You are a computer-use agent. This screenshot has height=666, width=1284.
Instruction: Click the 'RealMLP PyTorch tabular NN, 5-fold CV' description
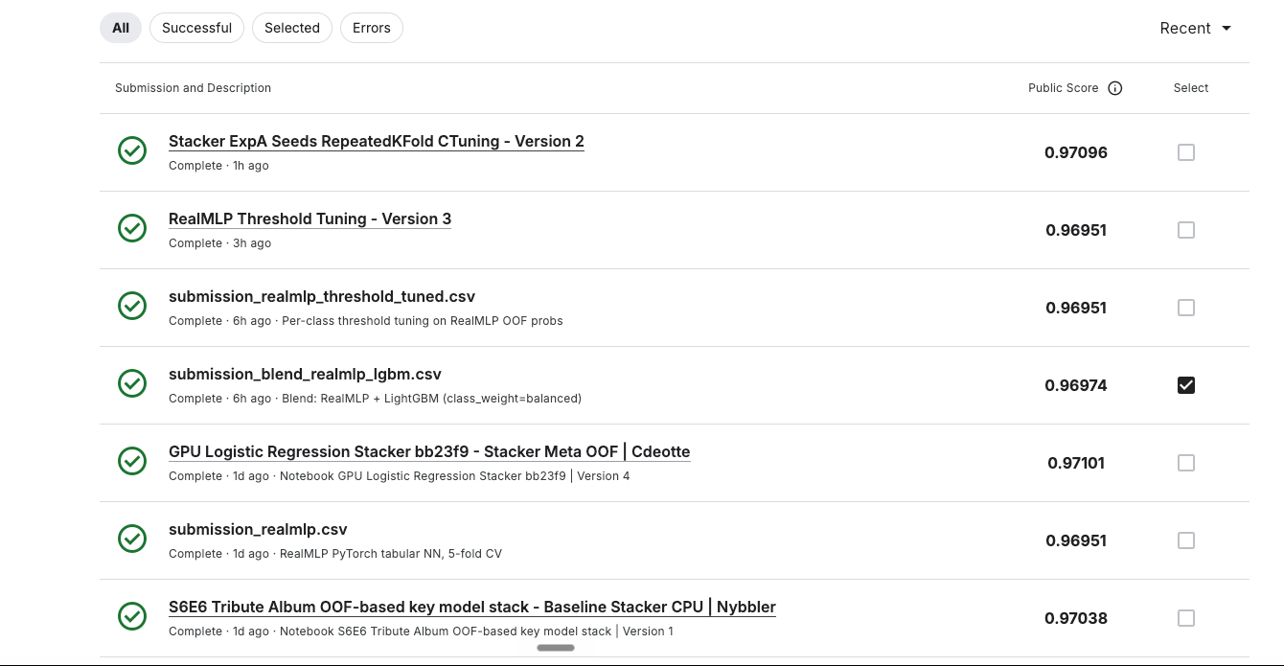coord(391,554)
